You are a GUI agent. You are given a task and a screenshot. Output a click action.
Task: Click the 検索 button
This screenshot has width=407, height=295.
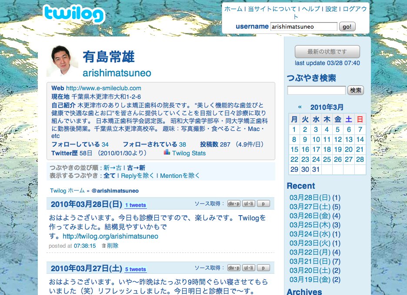356,90
